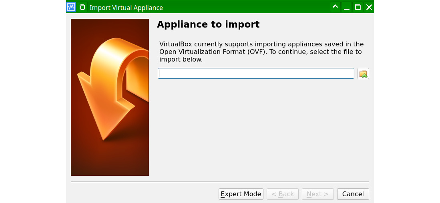Click the pin icon beside the window title
440x203 pixels.
point(82,7)
